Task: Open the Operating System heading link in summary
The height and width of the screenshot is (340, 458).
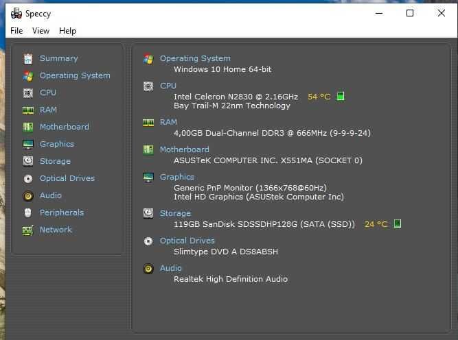Action: (195, 59)
